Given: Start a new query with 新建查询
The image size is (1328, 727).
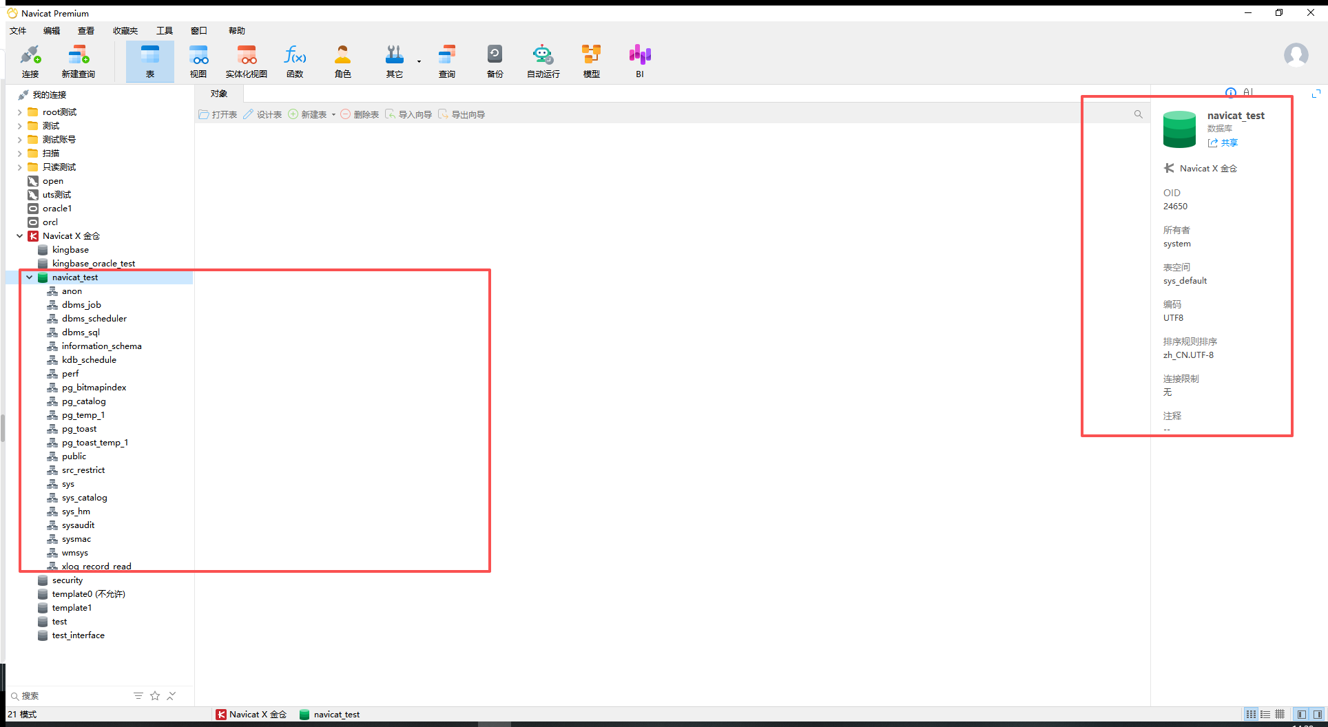Looking at the screenshot, I should 79,61.
